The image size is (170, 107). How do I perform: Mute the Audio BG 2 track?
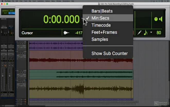pos(25,82)
